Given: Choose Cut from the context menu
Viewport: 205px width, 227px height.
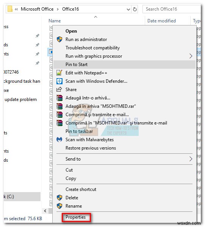Looking at the screenshot, I should pos(124,170).
